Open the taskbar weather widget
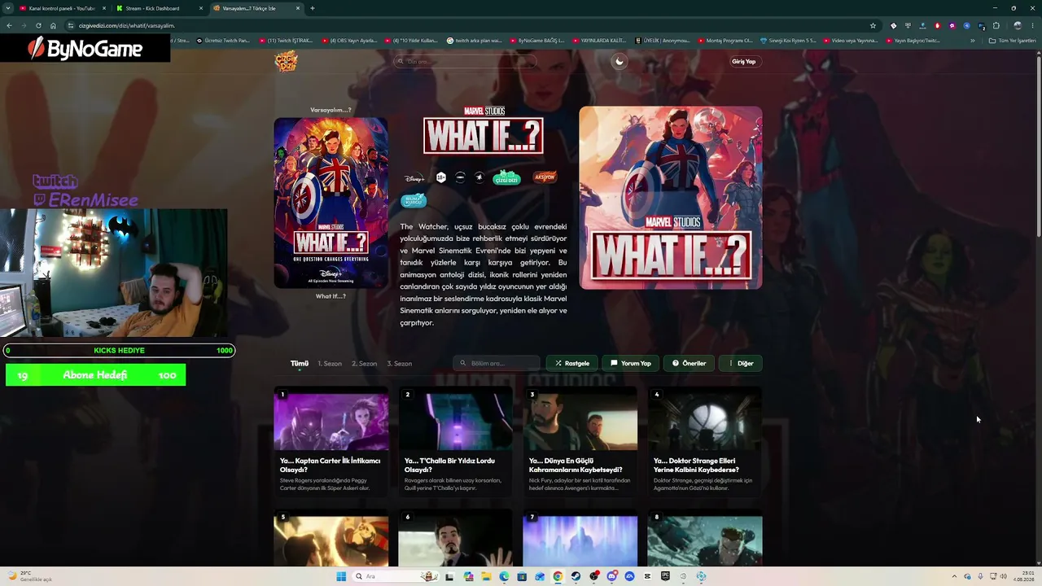Image resolution: width=1042 pixels, height=586 pixels. point(29,576)
